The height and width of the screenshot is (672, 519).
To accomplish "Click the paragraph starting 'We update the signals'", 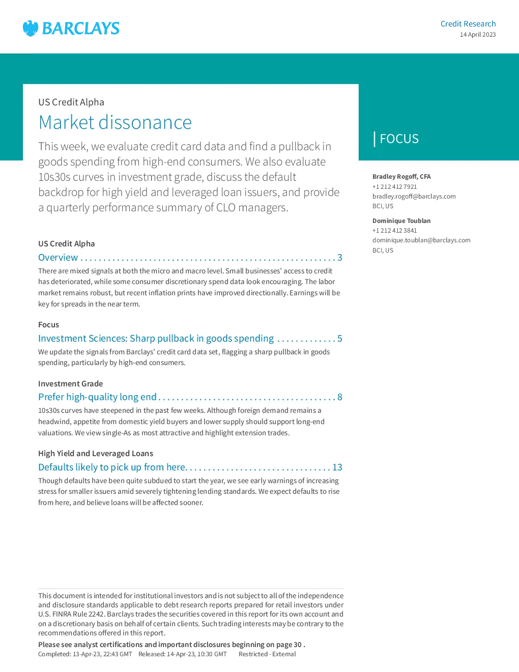I will coord(184,357).
